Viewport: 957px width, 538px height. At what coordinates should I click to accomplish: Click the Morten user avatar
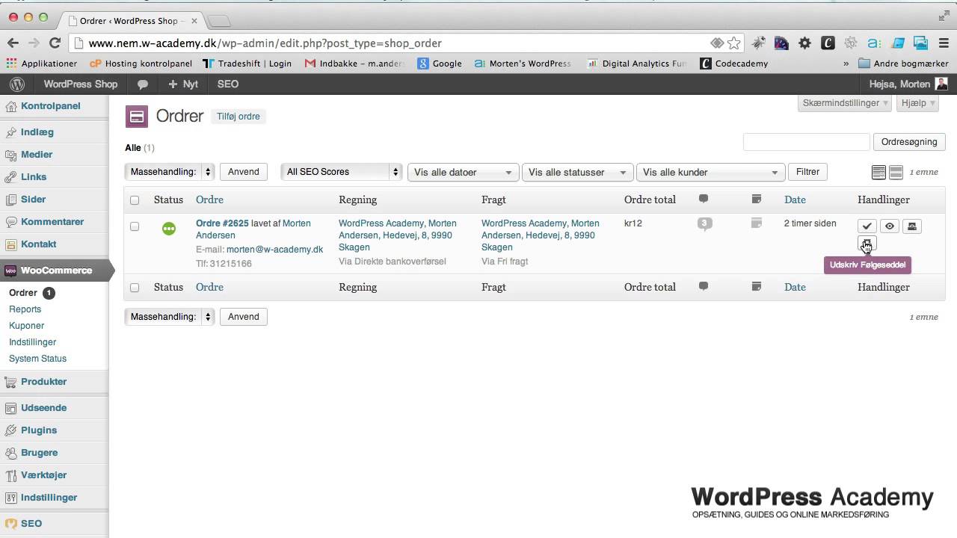tap(941, 84)
